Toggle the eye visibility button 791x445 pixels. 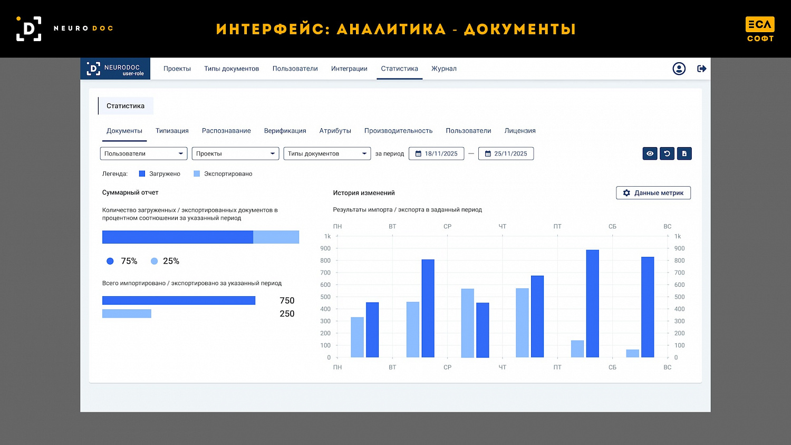(x=650, y=153)
